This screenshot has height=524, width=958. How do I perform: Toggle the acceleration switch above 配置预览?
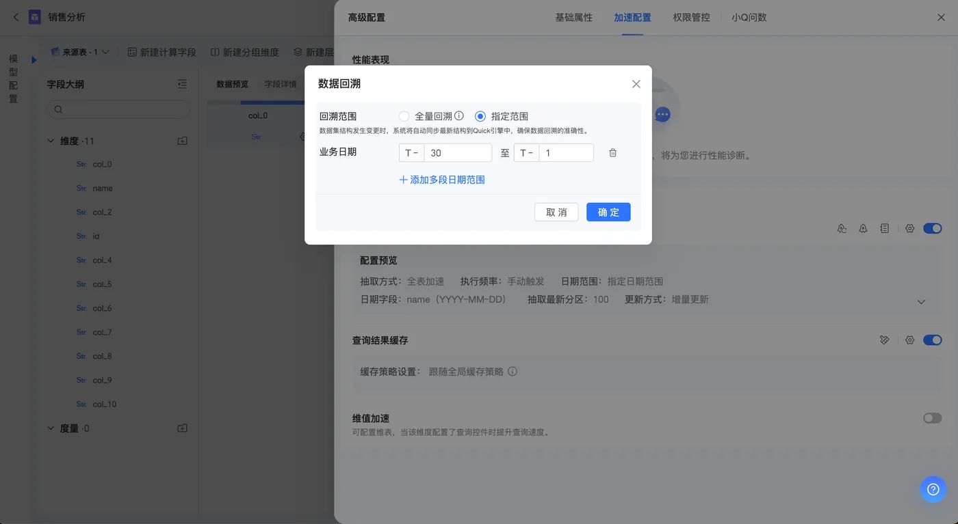point(933,228)
